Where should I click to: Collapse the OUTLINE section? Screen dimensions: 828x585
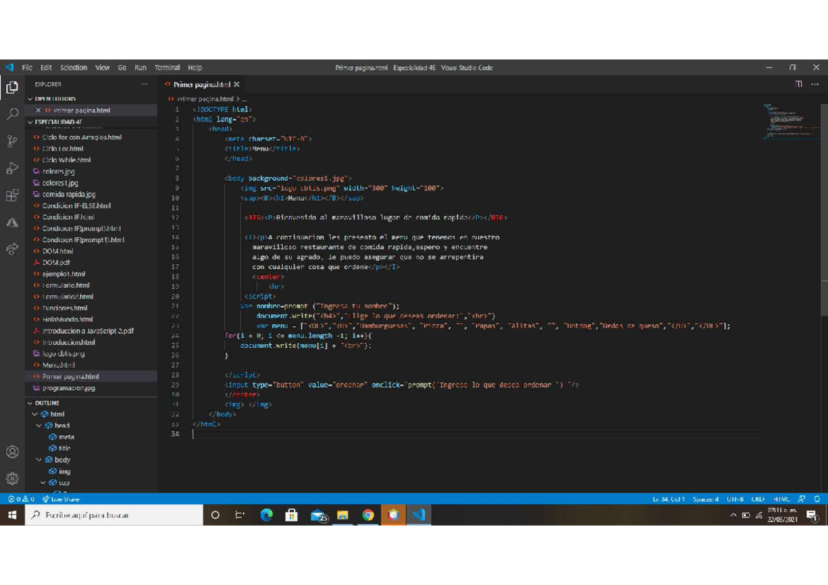(x=30, y=403)
